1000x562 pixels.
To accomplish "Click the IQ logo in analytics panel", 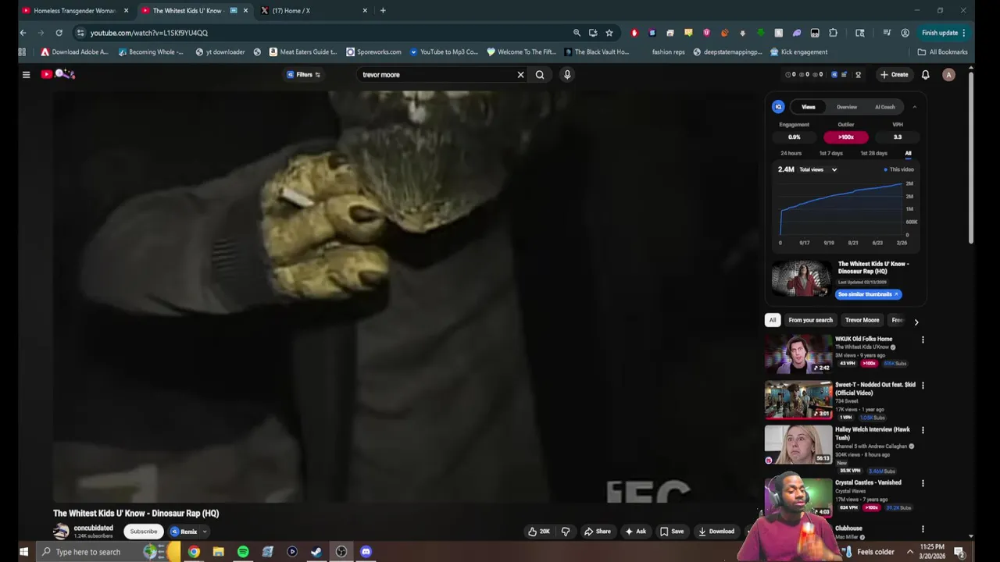I will point(778,107).
